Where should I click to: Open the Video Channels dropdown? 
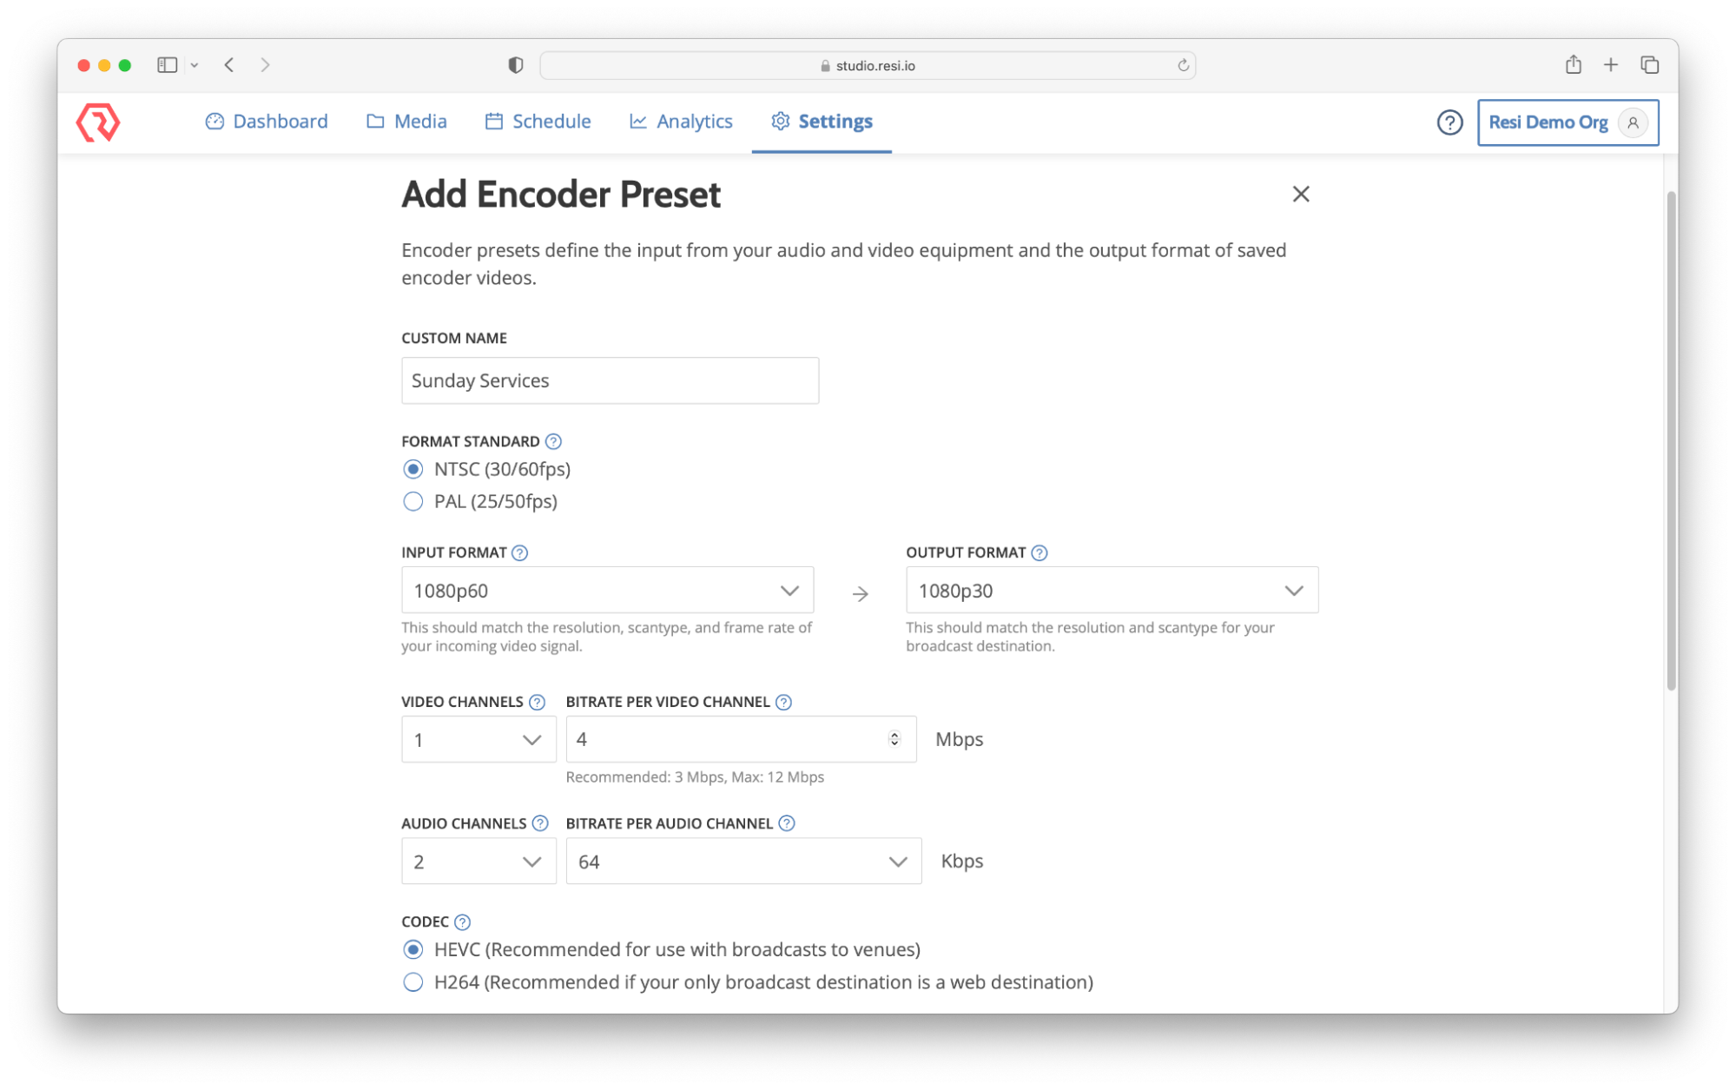[x=479, y=739]
